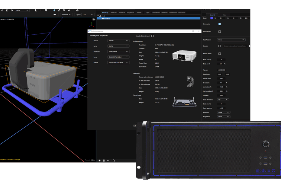Select the Projector row in hierarchy
281x187 pixels.
point(149,18)
